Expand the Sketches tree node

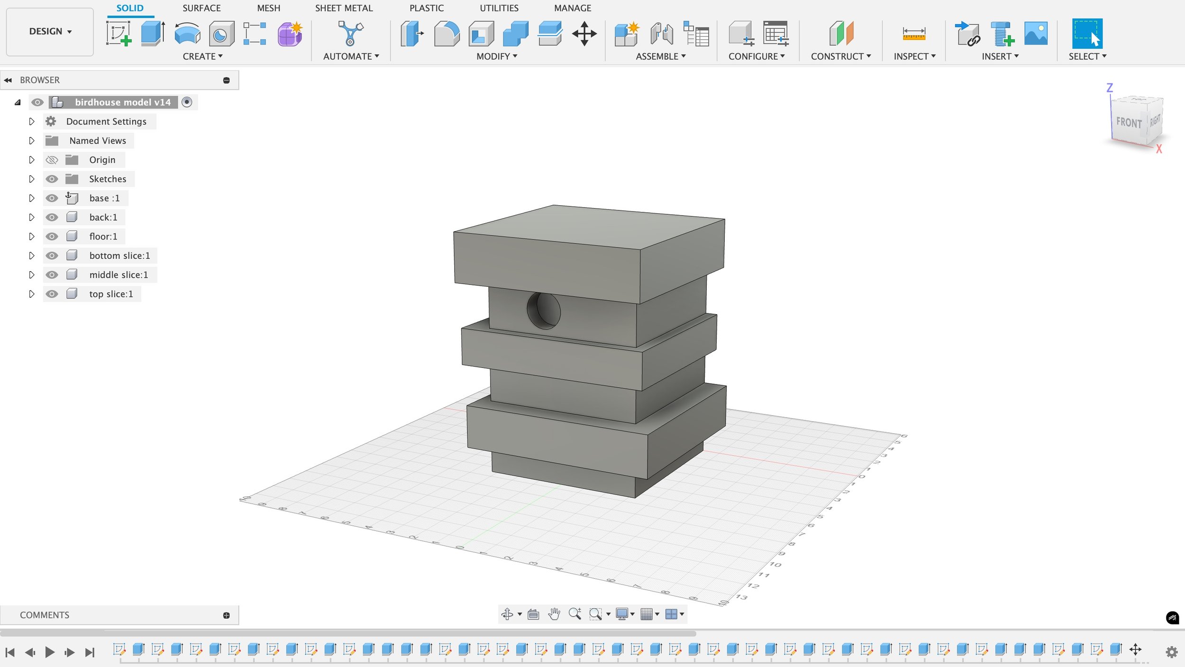click(x=32, y=179)
